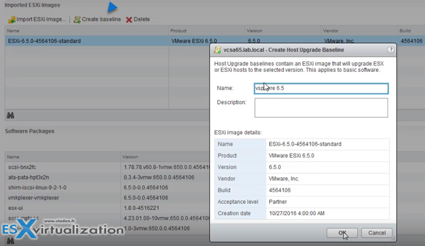Select the scsi-bnx2fc software package

tap(24, 168)
